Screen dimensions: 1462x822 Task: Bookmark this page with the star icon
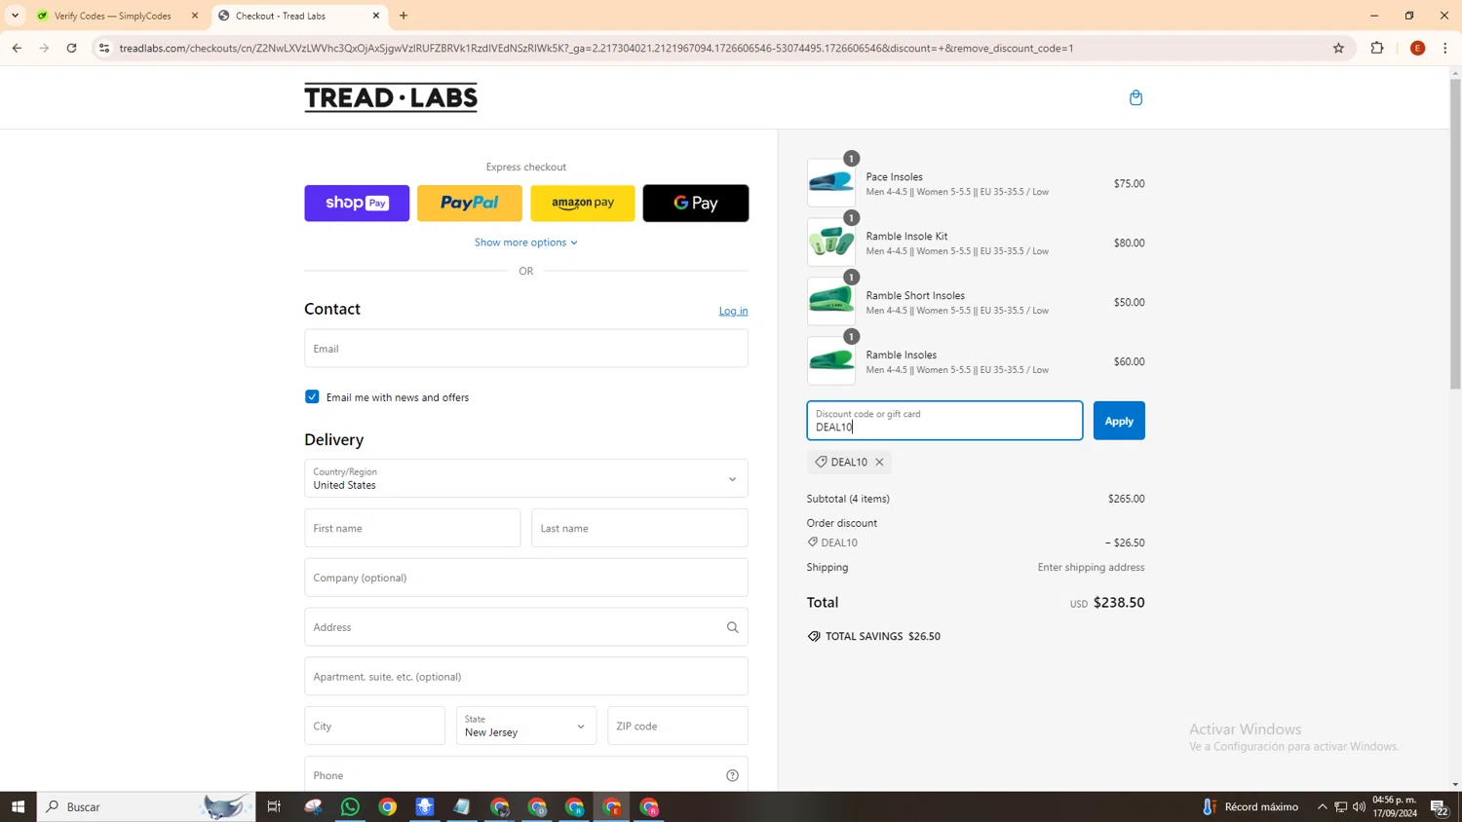[1338, 48]
